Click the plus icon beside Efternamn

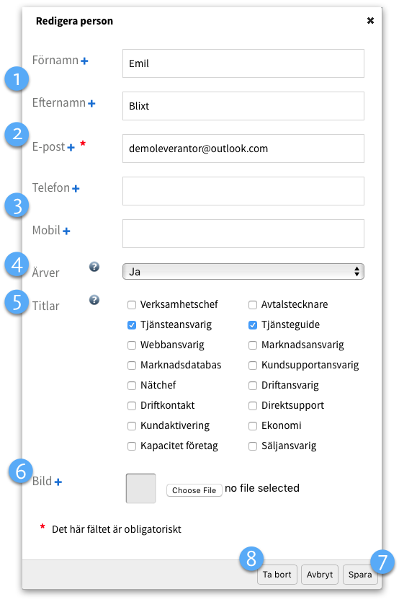pyautogui.click(x=91, y=104)
